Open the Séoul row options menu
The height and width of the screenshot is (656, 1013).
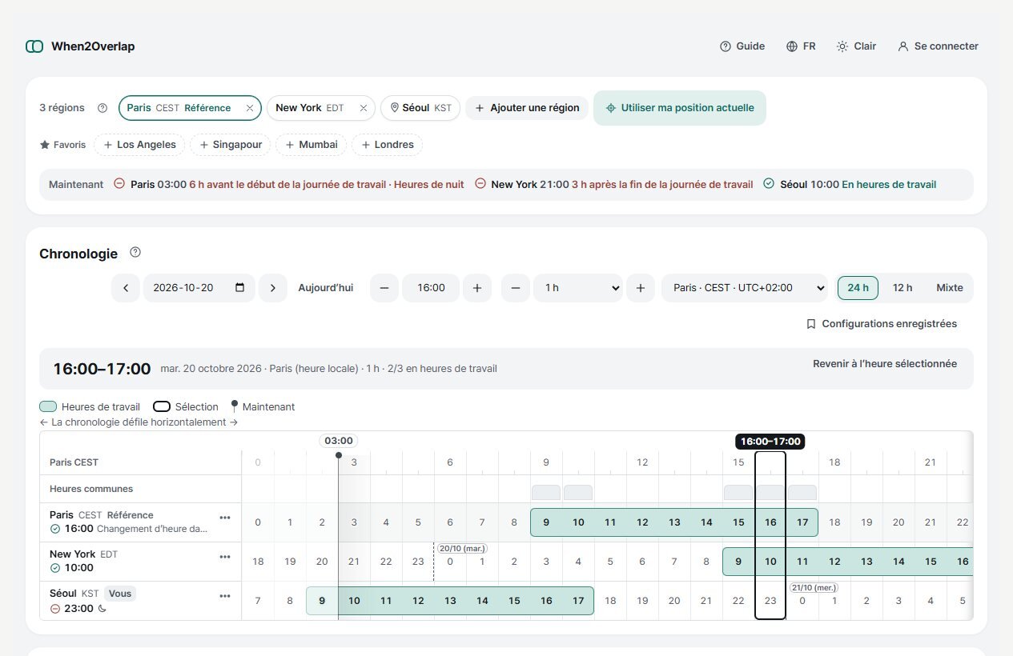(x=225, y=596)
